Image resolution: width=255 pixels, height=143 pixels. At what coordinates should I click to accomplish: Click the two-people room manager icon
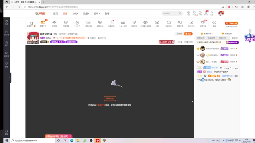coord(157,22)
